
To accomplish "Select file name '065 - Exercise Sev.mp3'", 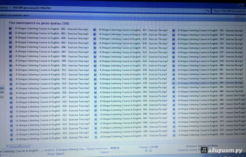I will [211, 87].
